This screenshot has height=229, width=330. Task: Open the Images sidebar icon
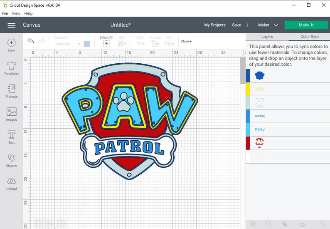click(x=11, y=112)
